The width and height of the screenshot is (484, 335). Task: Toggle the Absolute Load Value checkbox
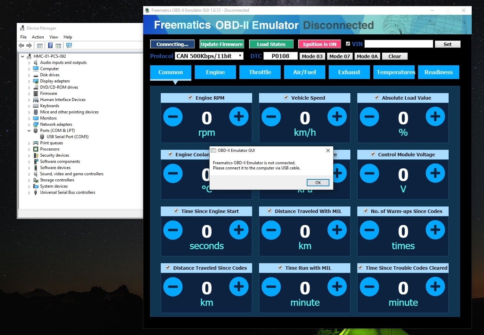[377, 98]
